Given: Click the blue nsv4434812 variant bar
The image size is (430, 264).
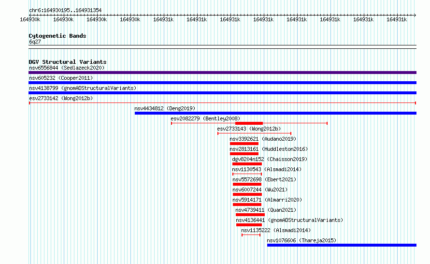Looking at the screenshot, I should tap(275, 113).
